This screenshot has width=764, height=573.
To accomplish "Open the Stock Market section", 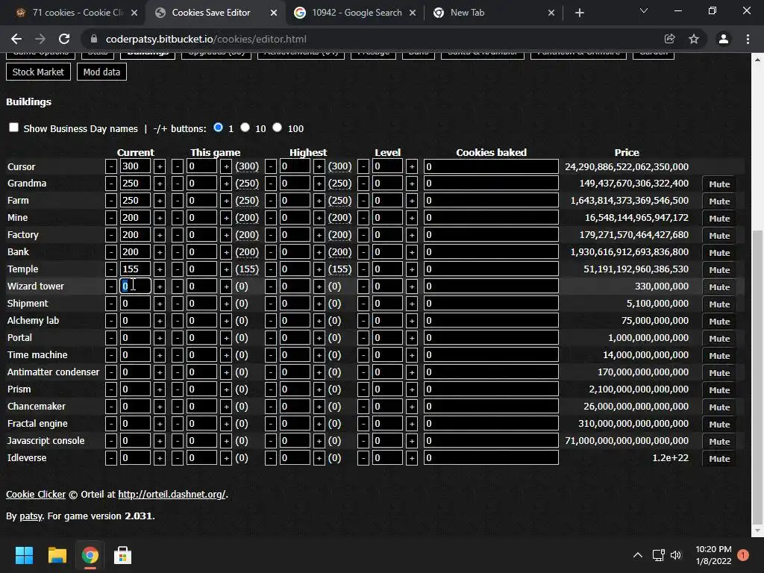I will point(38,72).
